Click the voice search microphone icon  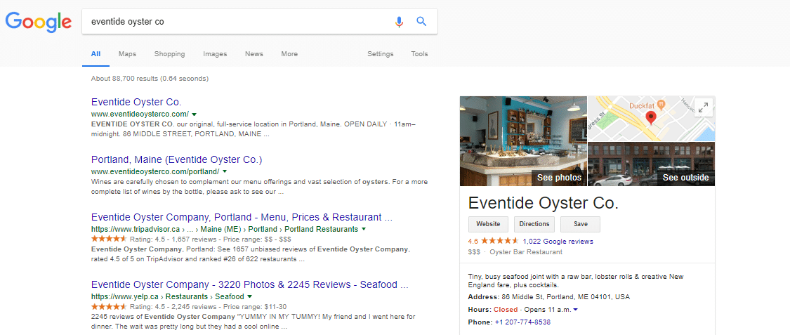coord(399,22)
